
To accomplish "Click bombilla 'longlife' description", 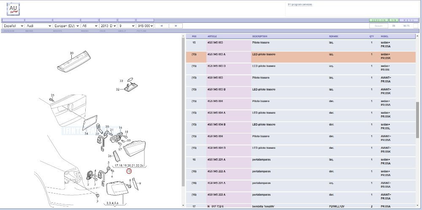I will [x=262, y=207].
